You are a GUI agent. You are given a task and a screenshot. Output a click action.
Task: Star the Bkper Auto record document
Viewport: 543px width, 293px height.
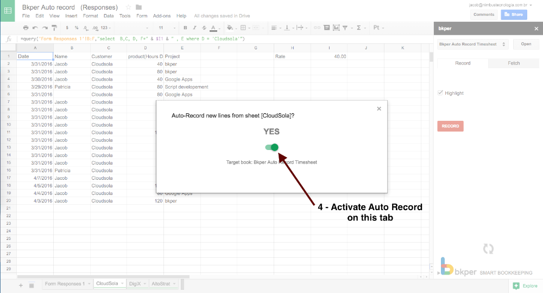[x=129, y=7]
